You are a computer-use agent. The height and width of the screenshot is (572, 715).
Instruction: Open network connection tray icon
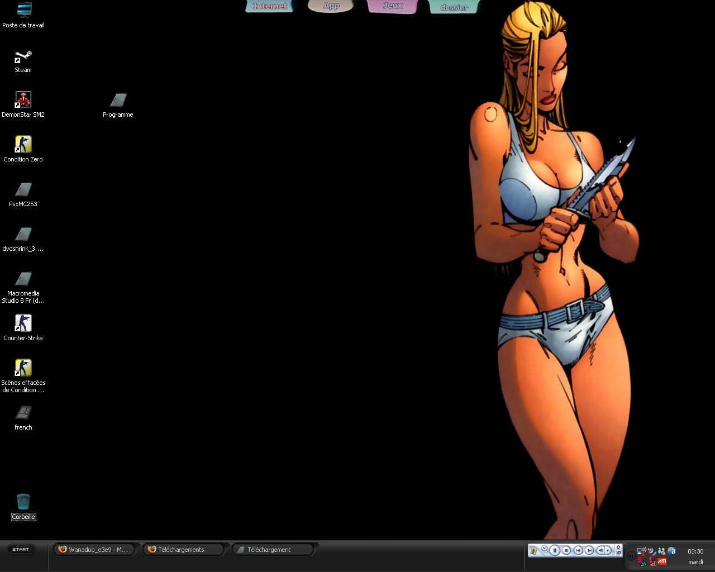coord(641,551)
